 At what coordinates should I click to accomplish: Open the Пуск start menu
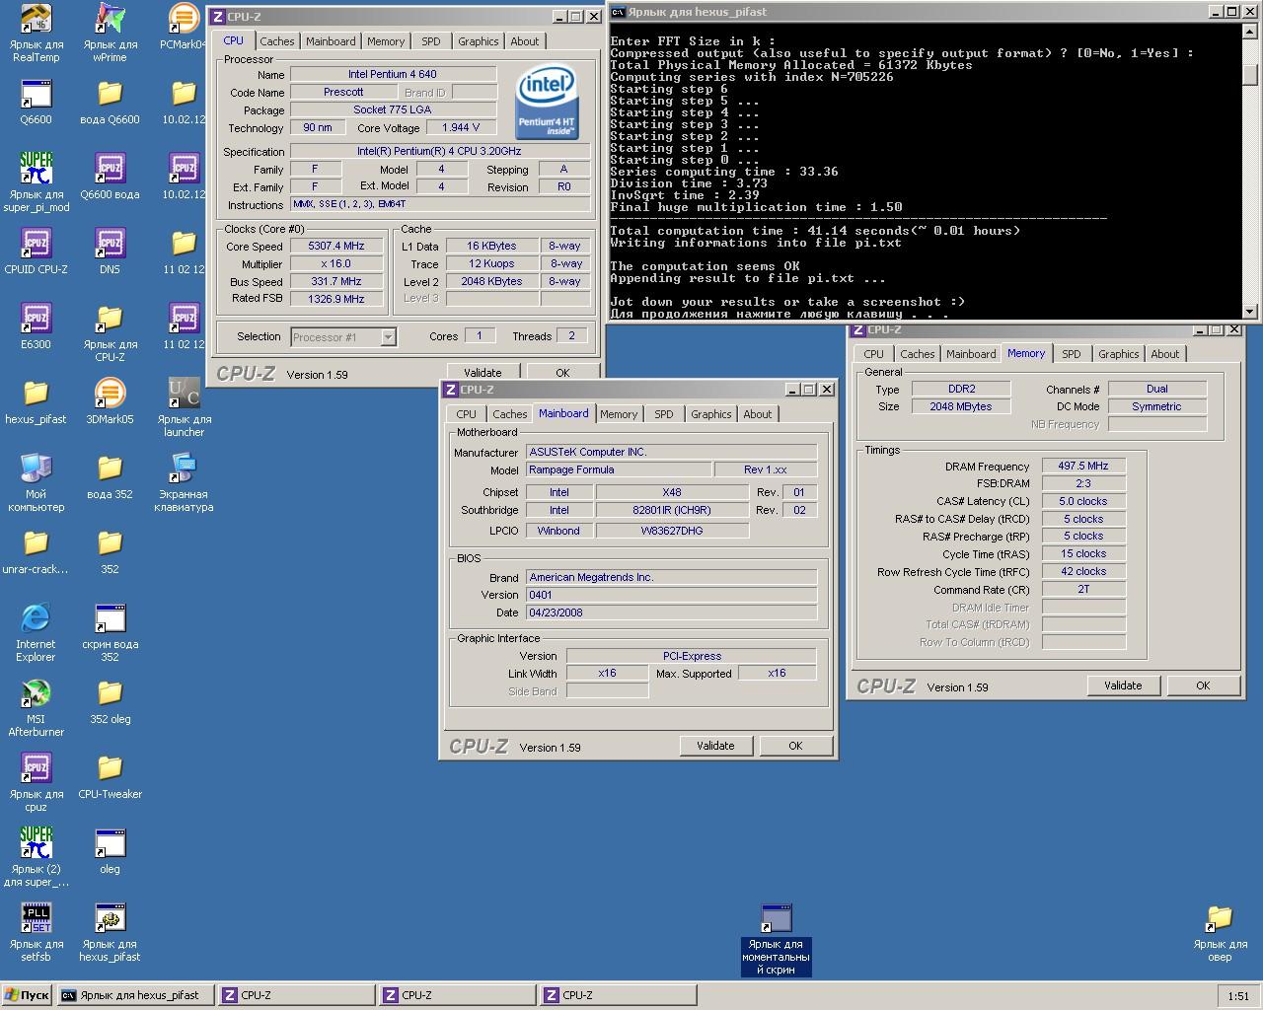(x=27, y=995)
